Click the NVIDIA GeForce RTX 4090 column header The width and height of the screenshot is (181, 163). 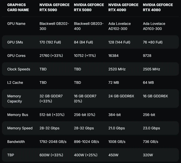[x=123, y=8]
